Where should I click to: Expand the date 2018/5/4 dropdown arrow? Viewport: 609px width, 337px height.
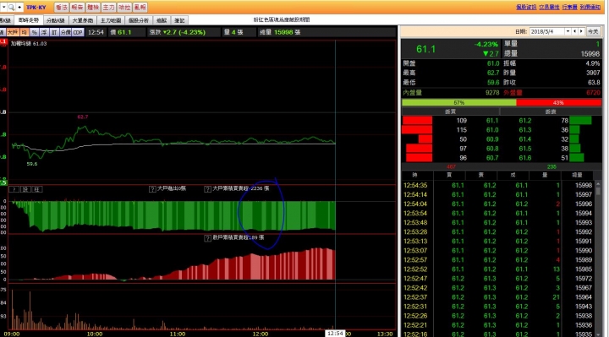click(568, 31)
